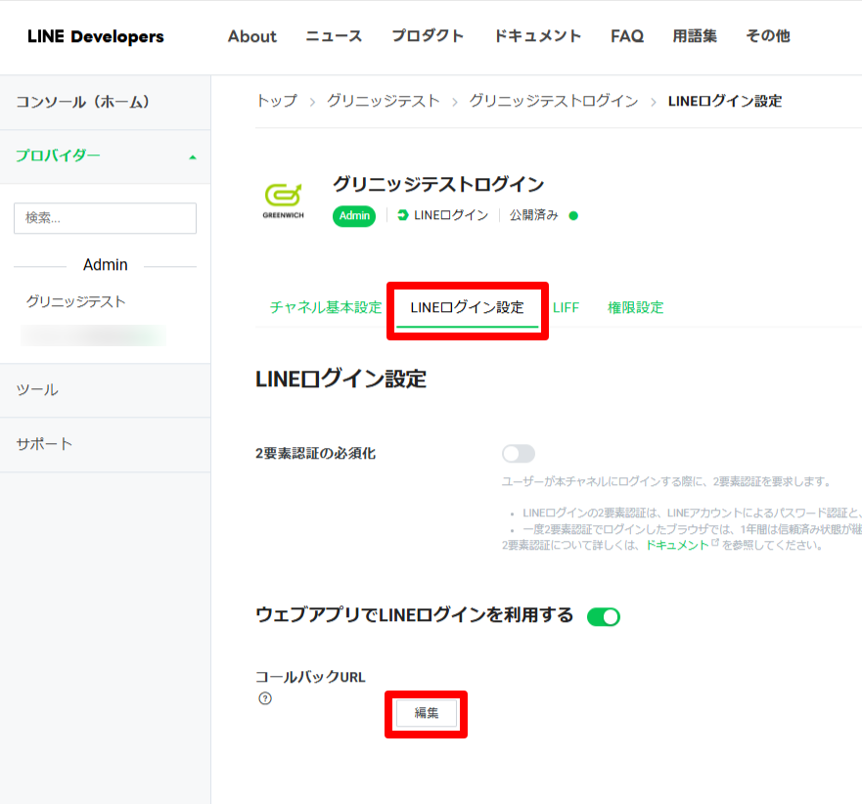Image resolution: width=862 pixels, height=804 pixels.
Task: Click the ウェブアプリでLINEログインを利用する heading
Action: pyautogui.click(x=415, y=615)
